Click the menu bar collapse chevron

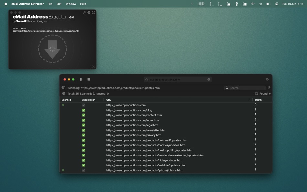pos(192,4)
